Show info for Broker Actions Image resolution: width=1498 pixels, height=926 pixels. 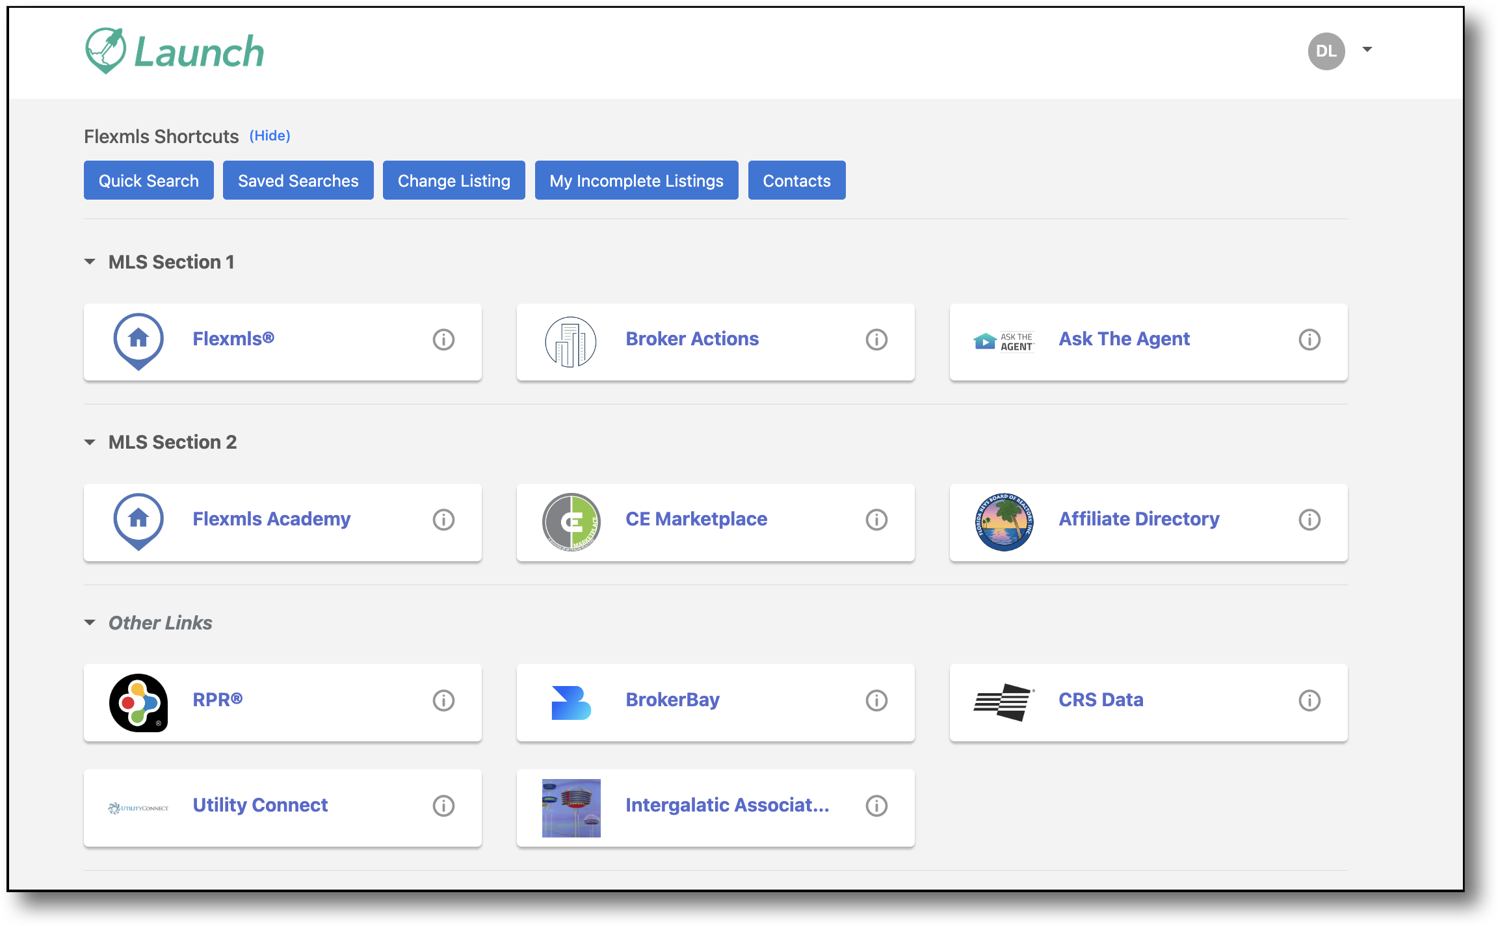tap(876, 339)
